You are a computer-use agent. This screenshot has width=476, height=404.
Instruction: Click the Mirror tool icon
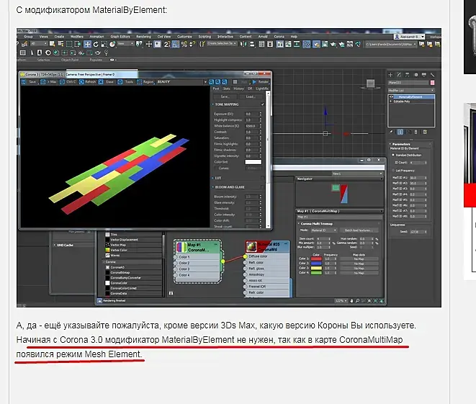(x=243, y=45)
